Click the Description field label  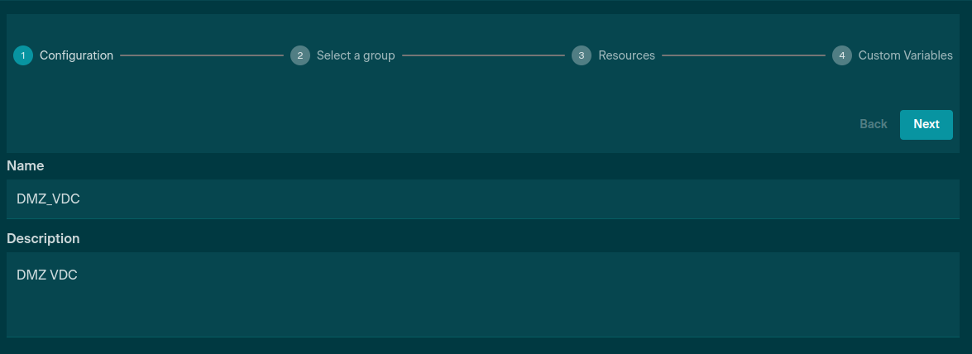click(x=43, y=238)
